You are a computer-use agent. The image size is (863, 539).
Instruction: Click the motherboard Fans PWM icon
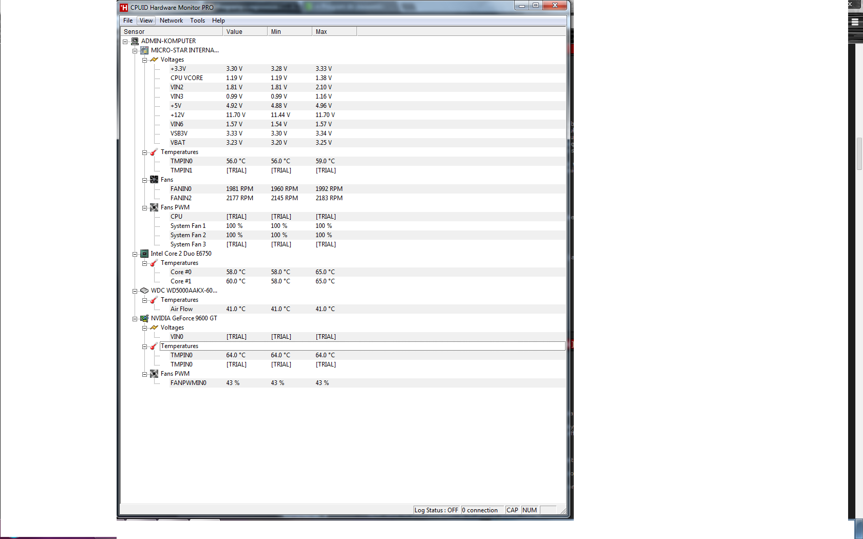coord(154,207)
